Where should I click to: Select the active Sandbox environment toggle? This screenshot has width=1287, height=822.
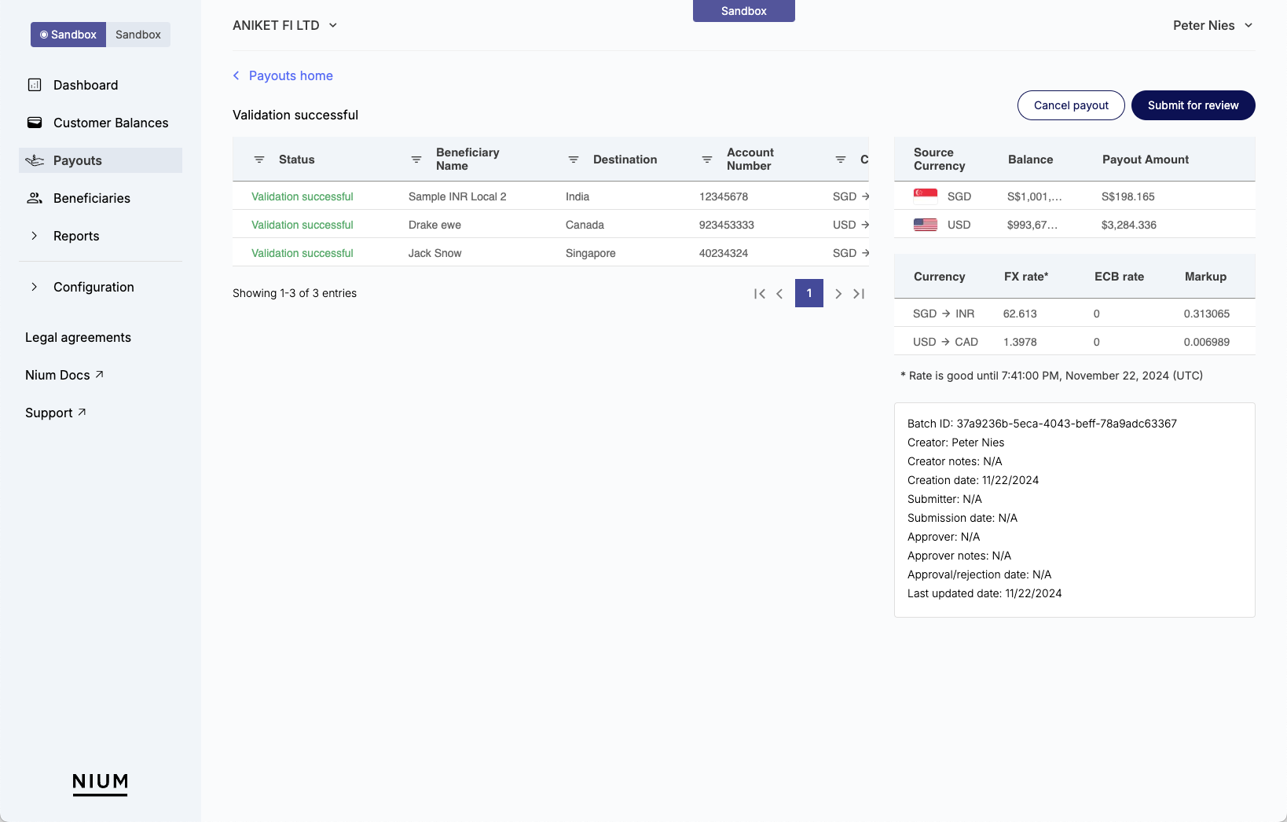click(68, 35)
